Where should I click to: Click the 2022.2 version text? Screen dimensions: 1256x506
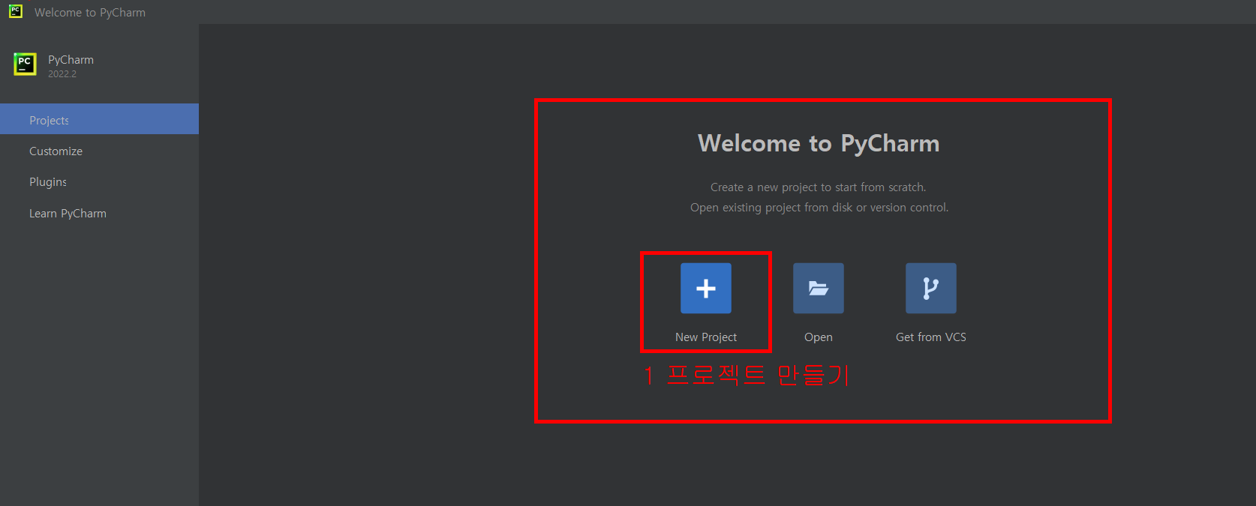[62, 74]
